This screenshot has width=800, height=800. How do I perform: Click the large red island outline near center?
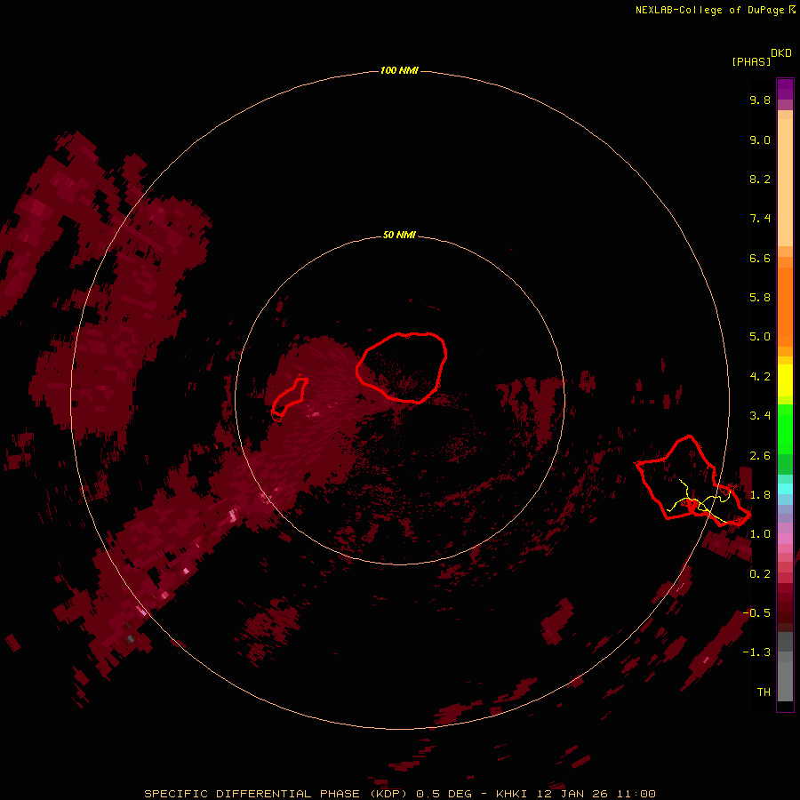tap(402, 367)
